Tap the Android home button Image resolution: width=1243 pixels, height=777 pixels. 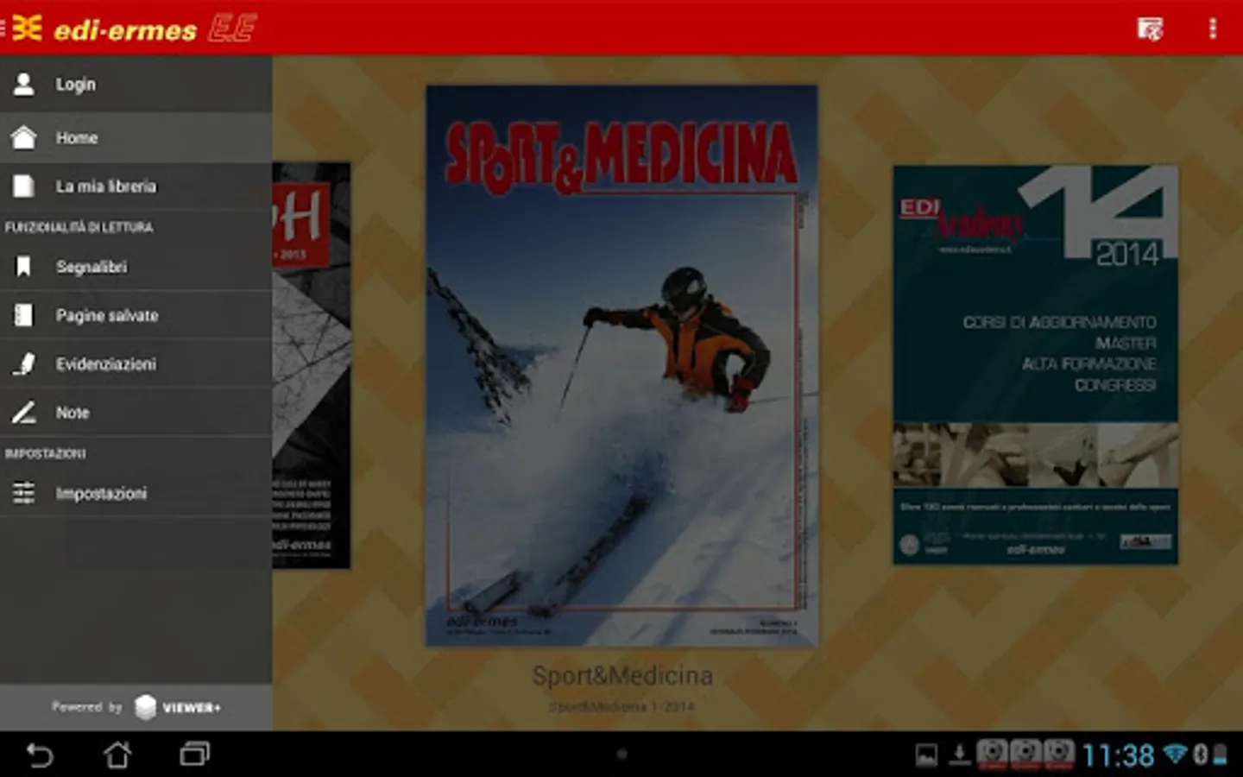tap(117, 755)
